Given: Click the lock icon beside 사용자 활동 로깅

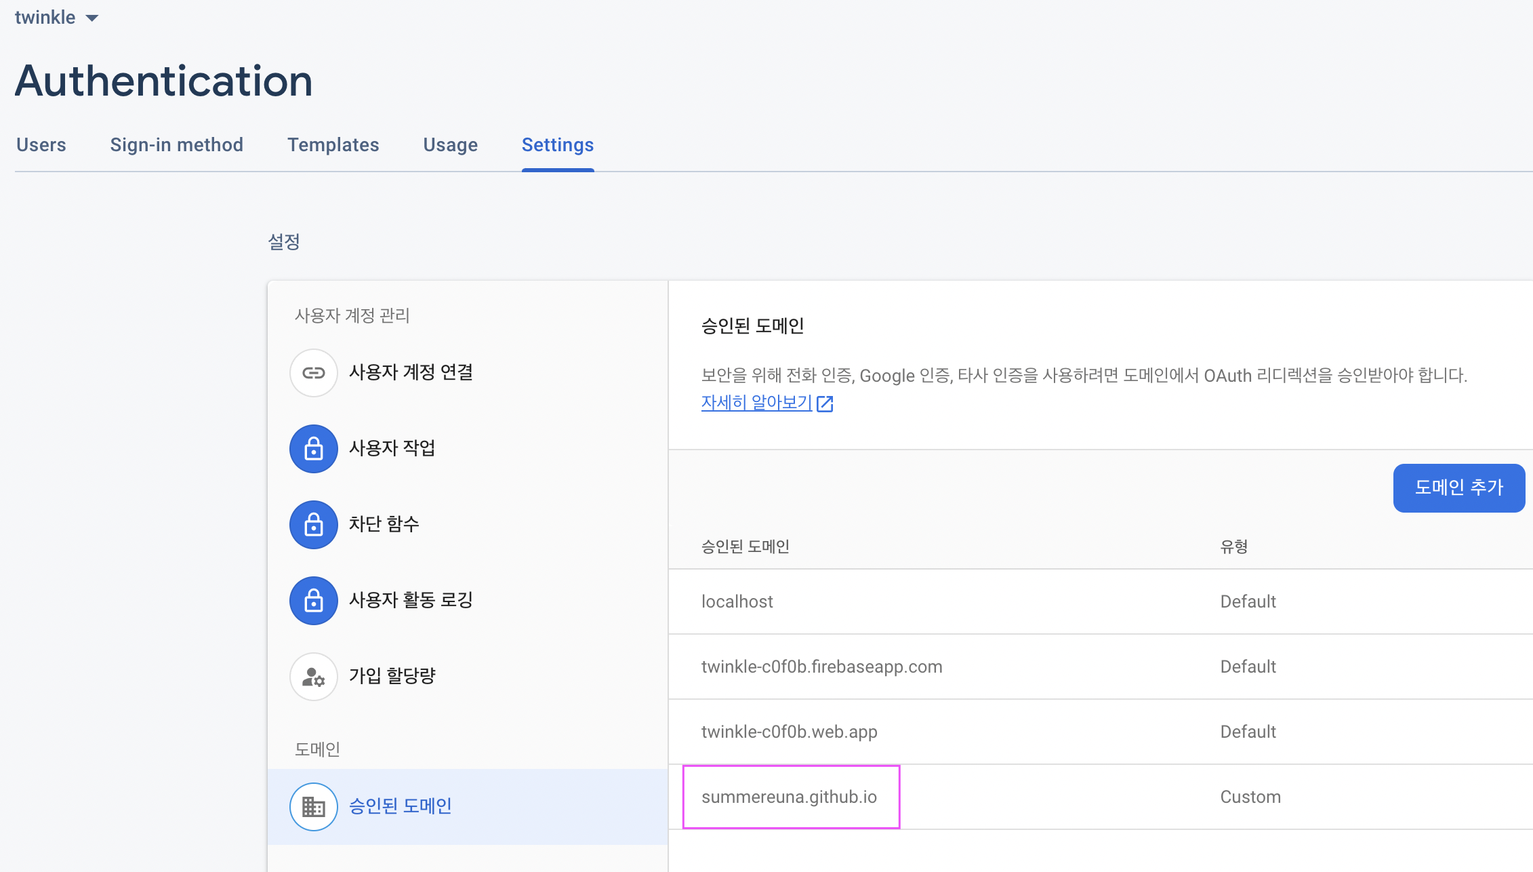Looking at the screenshot, I should point(313,601).
